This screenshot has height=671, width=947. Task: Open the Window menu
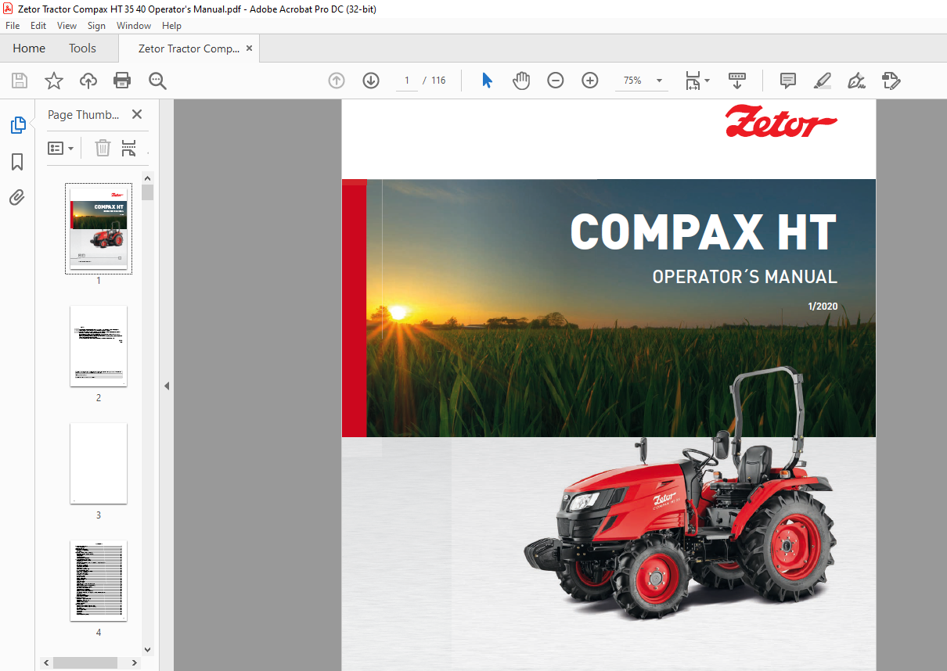click(134, 26)
